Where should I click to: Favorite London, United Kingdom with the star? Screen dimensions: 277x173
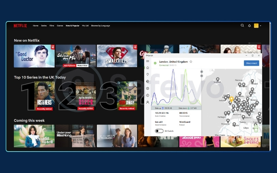(191, 62)
